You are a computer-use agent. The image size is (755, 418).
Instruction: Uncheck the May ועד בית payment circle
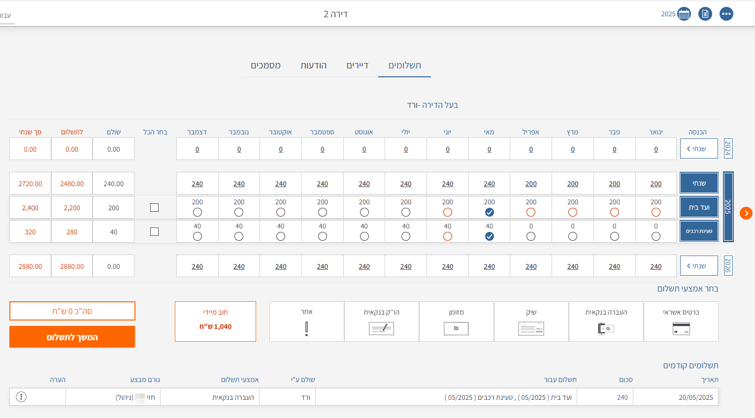click(x=489, y=212)
